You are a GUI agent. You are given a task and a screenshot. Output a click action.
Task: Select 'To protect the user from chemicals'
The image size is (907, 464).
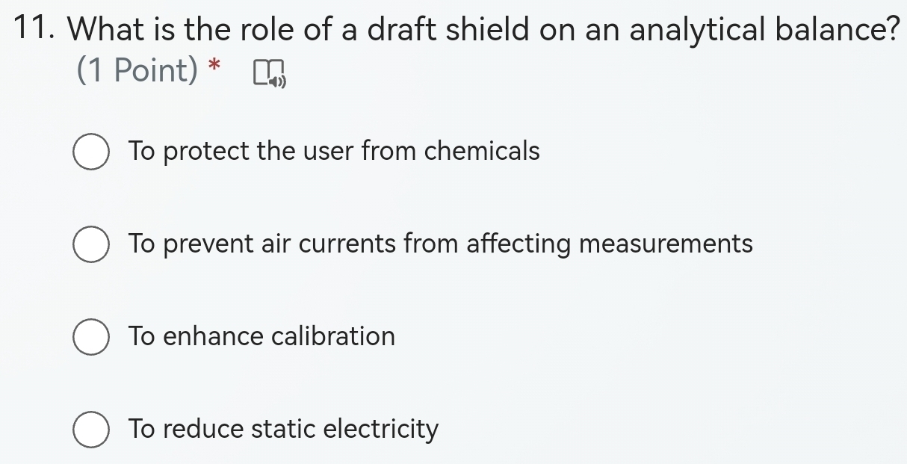(333, 151)
